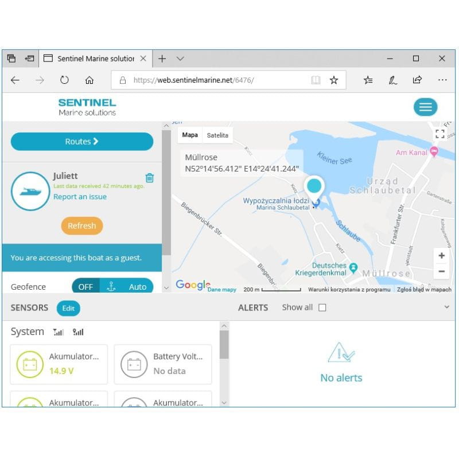
Task: Add page to browser favorites star
Action: (333, 80)
